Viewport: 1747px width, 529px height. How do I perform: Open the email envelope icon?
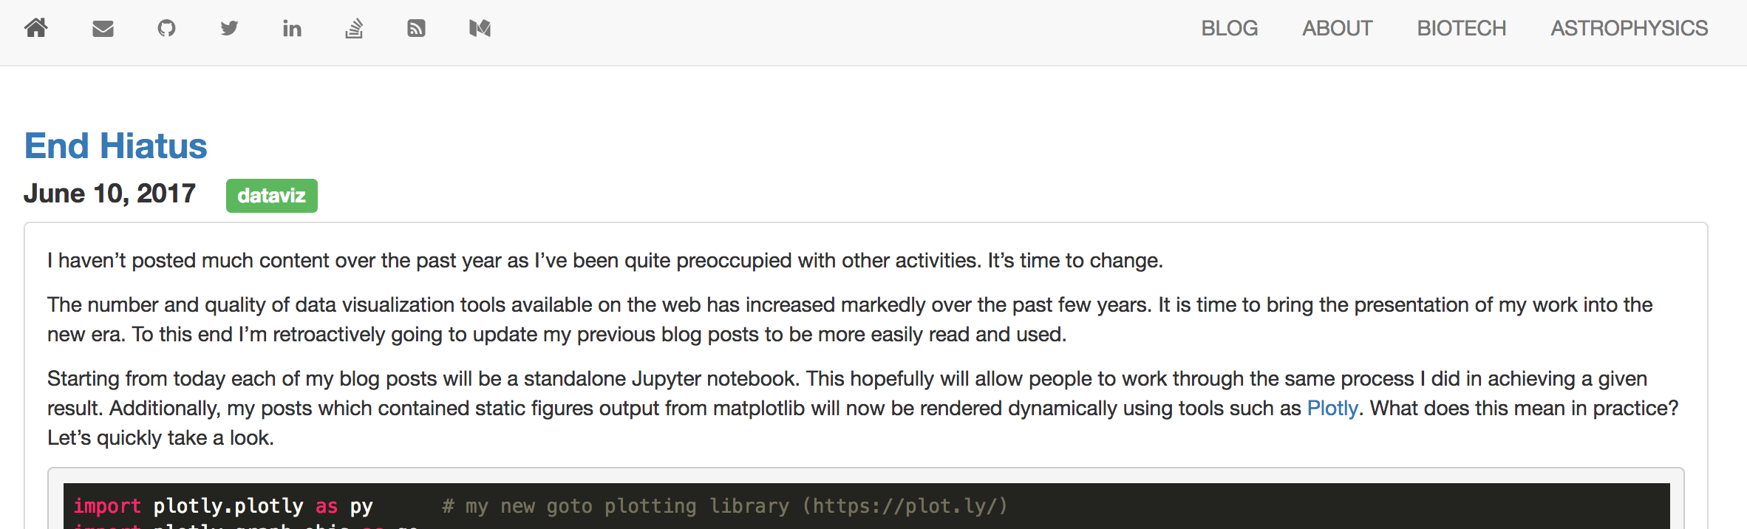[x=103, y=28]
